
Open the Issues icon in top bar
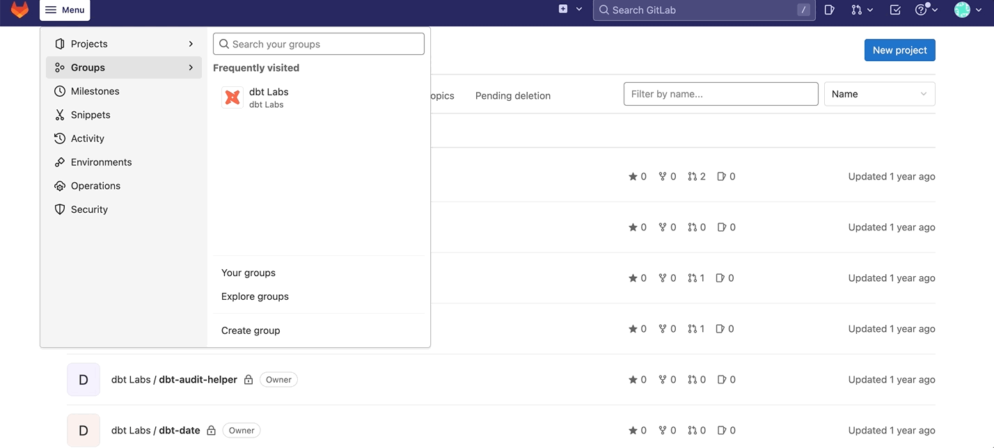tap(828, 10)
